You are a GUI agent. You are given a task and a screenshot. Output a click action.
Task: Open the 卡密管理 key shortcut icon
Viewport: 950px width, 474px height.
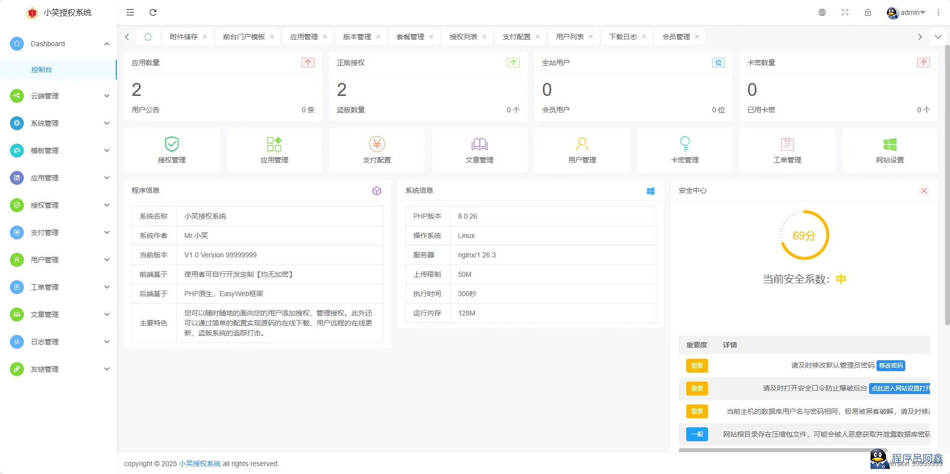point(684,145)
